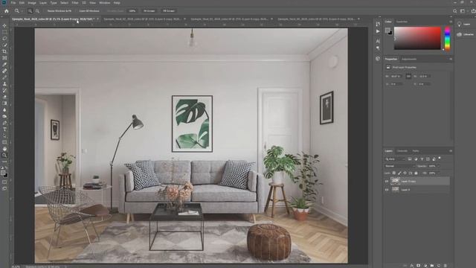The width and height of the screenshot is (476, 268).
Task: Add a layer mask from Layers footer
Action: coord(418,266)
